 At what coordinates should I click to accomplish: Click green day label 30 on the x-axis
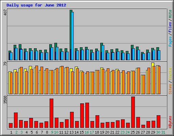(x=158, y=132)
